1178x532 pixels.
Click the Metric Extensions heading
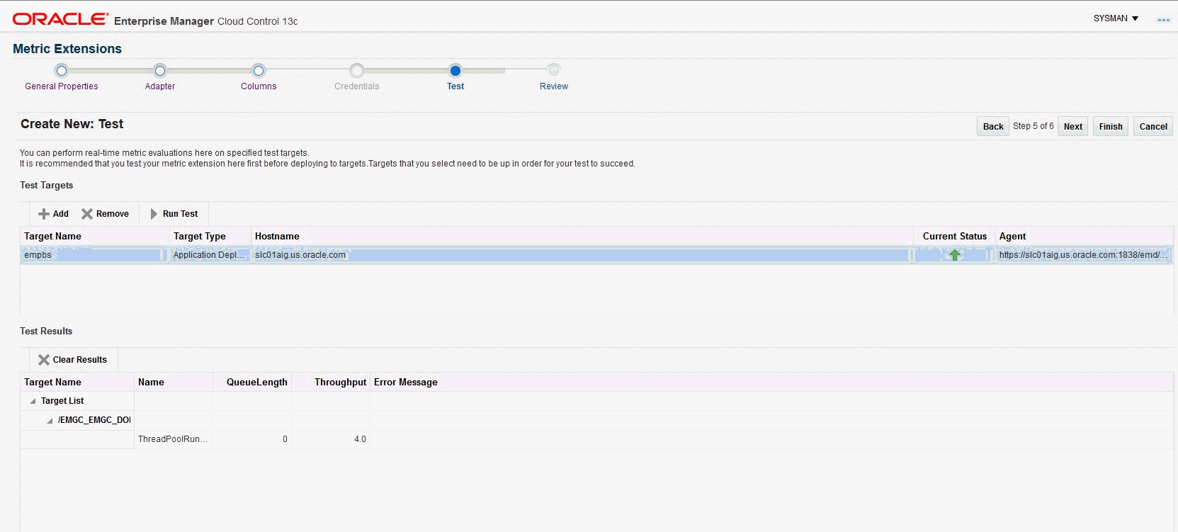67,49
